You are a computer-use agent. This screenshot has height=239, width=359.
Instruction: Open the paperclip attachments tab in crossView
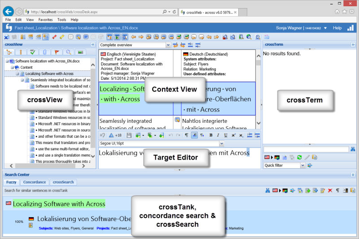click(44, 52)
